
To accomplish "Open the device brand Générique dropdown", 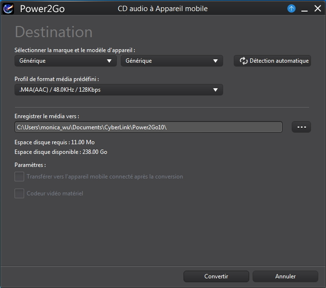I will coord(66,61).
